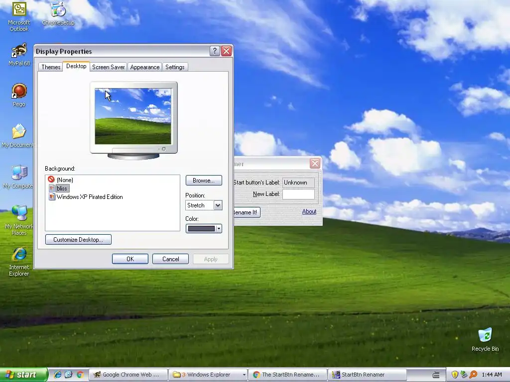Select the Pego desktop shortcut

pos(19,95)
